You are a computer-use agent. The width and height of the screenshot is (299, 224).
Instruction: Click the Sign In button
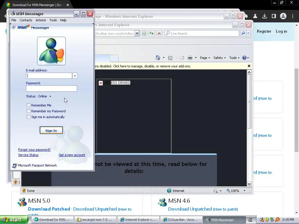click(51, 130)
